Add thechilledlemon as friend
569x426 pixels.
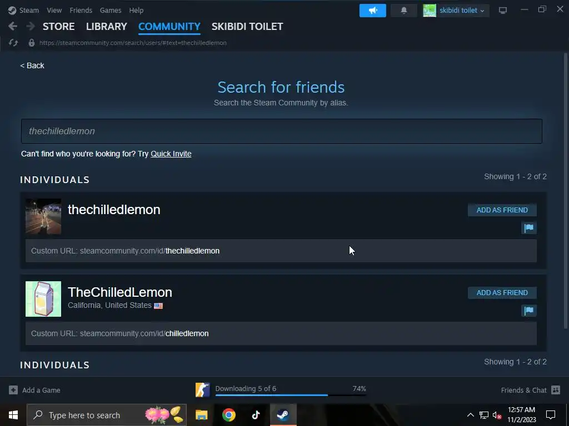(502, 210)
